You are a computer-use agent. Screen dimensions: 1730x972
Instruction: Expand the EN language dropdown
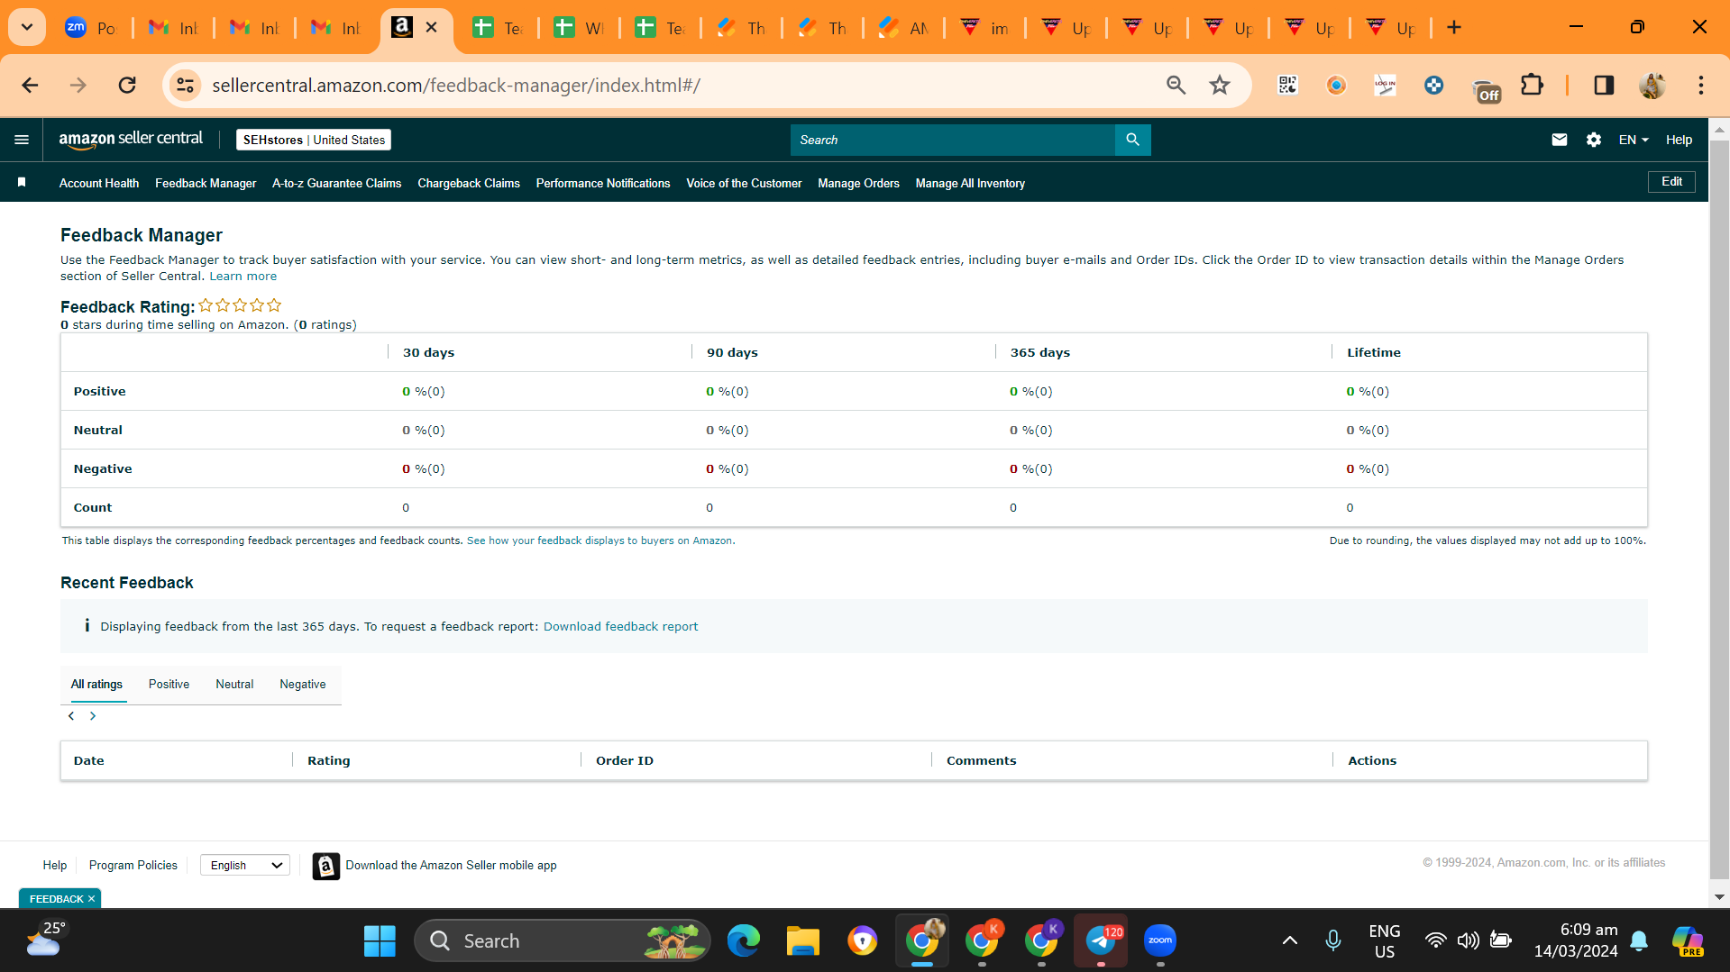tap(1633, 140)
